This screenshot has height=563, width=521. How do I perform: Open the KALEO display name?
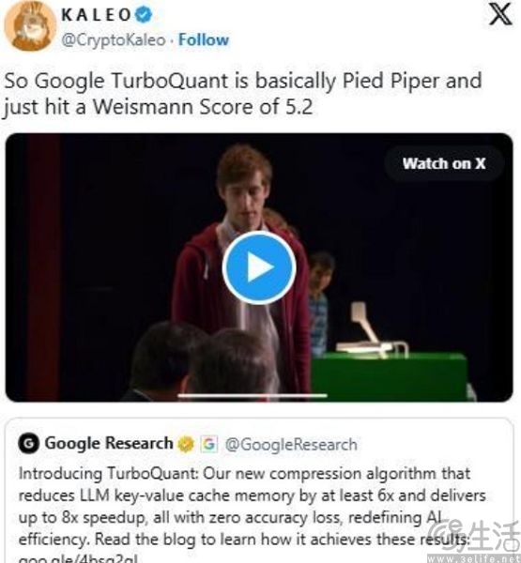click(x=96, y=15)
